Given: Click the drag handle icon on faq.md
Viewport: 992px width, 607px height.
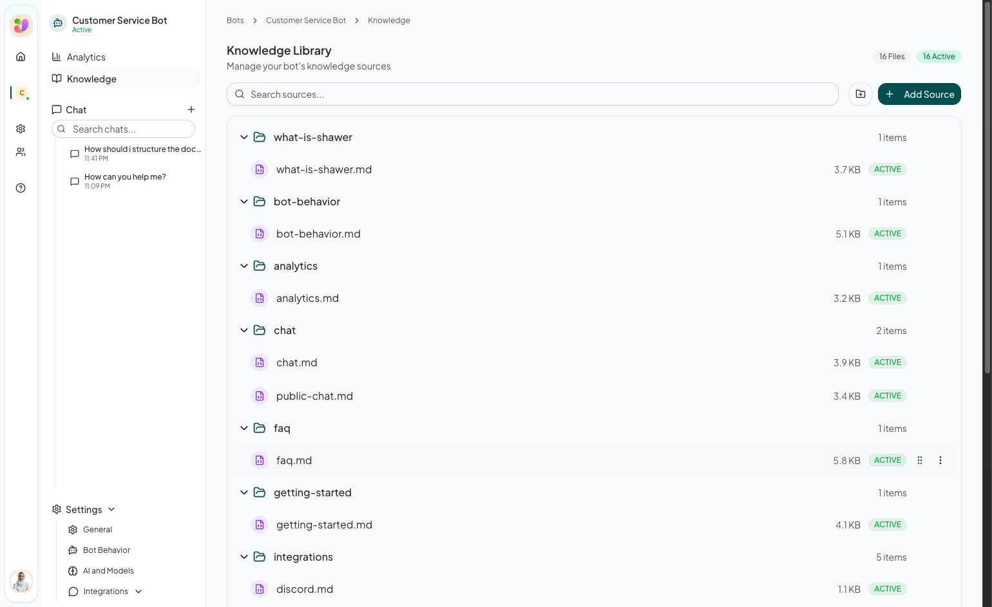Looking at the screenshot, I should pyautogui.click(x=920, y=460).
